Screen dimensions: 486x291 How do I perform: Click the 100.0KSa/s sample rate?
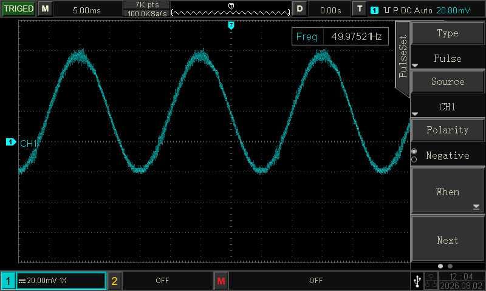pos(147,13)
